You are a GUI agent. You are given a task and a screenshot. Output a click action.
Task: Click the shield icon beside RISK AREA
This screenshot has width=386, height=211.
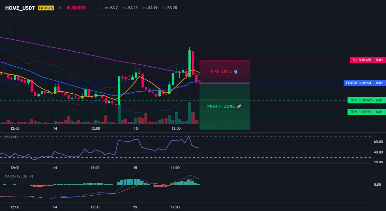click(x=236, y=72)
